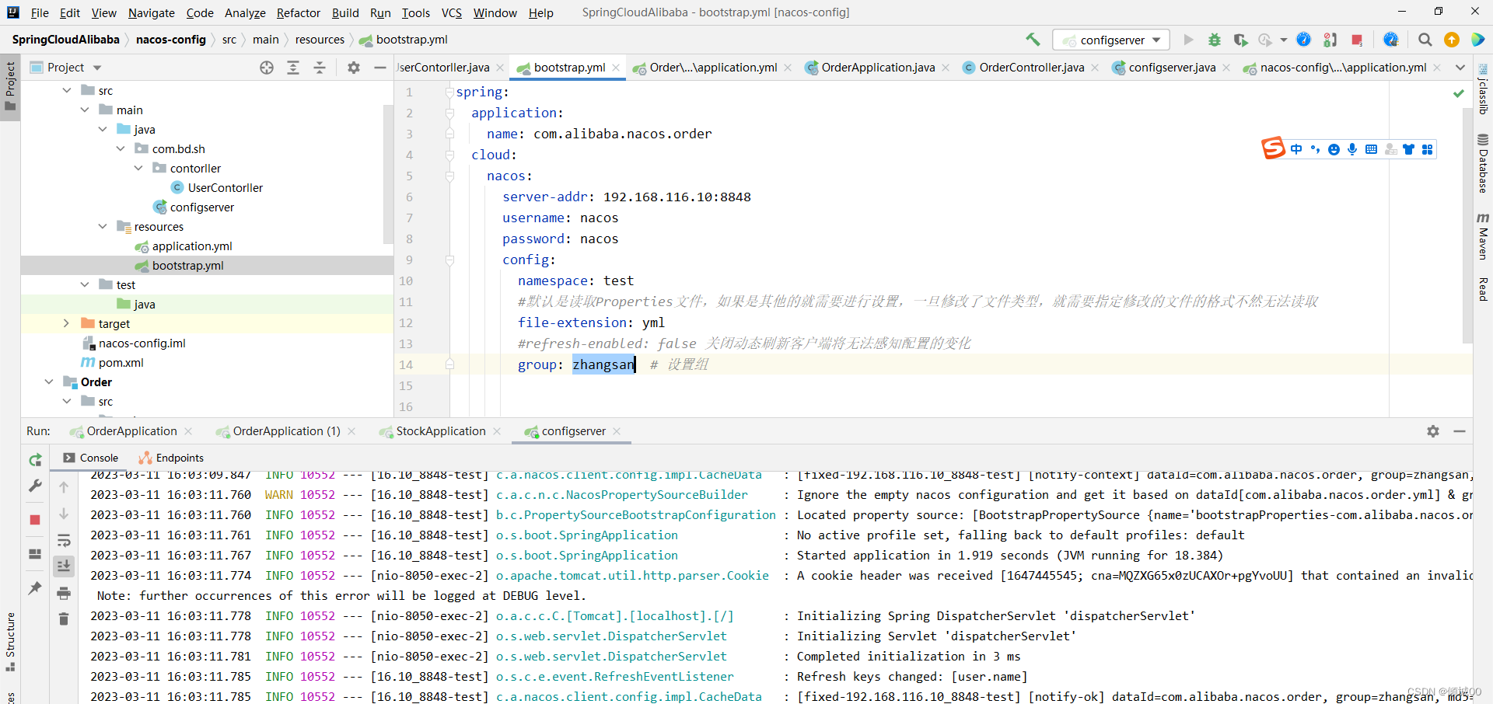Viewport: 1493px width, 704px height.
Task: Open the Analyze menu
Action: (245, 12)
